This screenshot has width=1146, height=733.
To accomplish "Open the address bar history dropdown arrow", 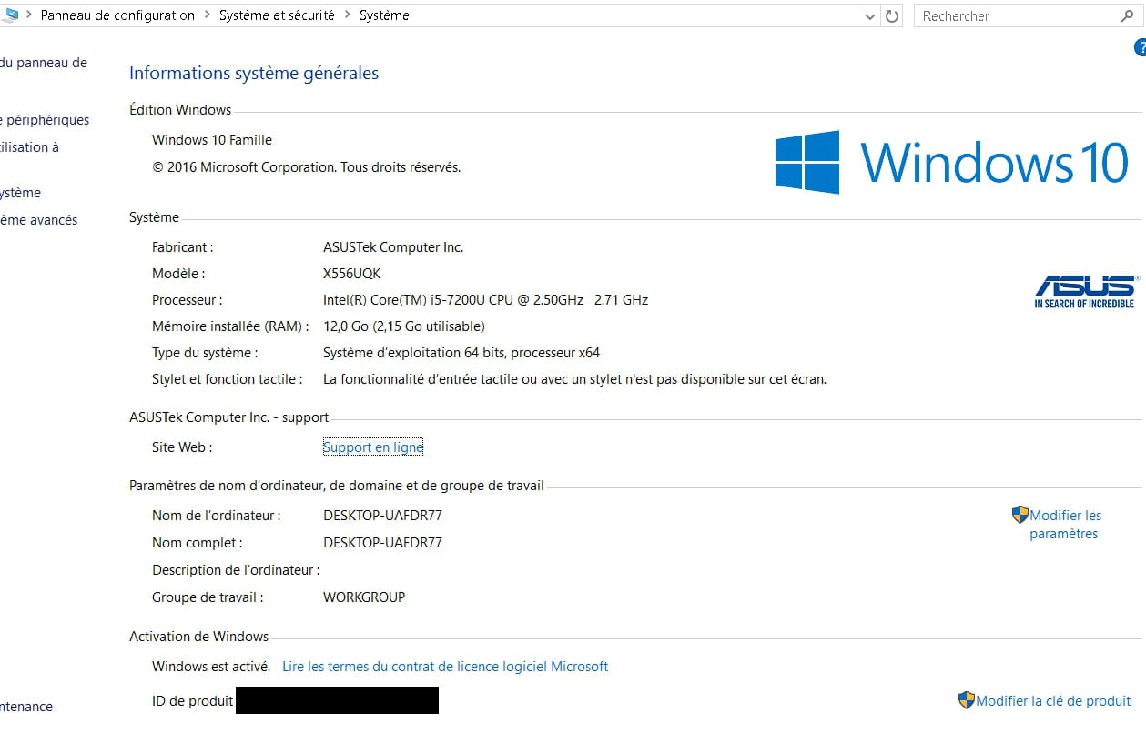I will click(869, 16).
